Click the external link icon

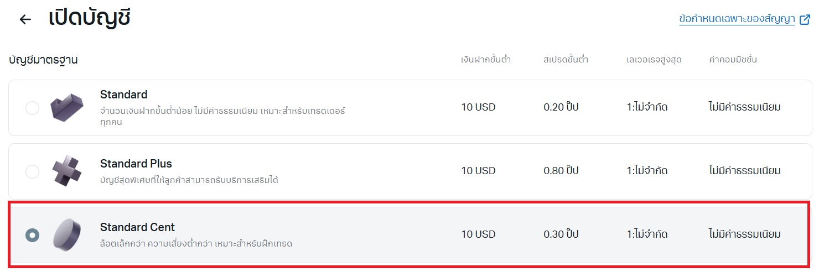(x=805, y=19)
